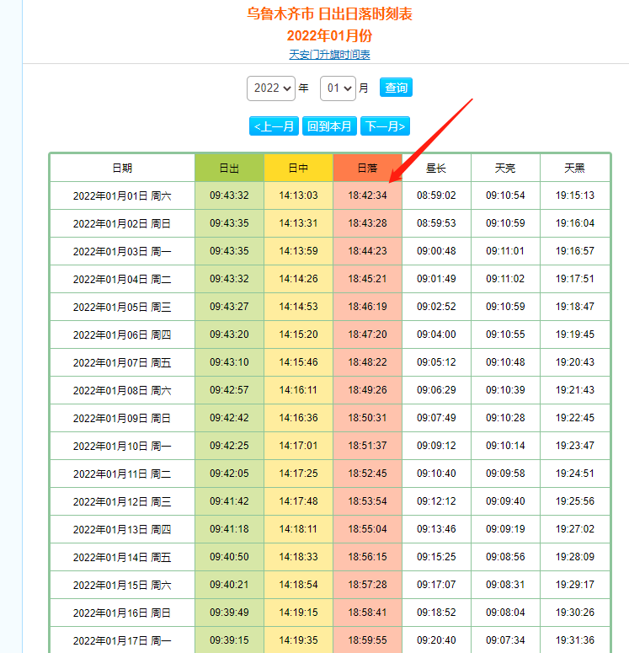Viewport: 629px width, 653px height.
Task: Open the 天安门升旗时间表 link
Action: 329,55
